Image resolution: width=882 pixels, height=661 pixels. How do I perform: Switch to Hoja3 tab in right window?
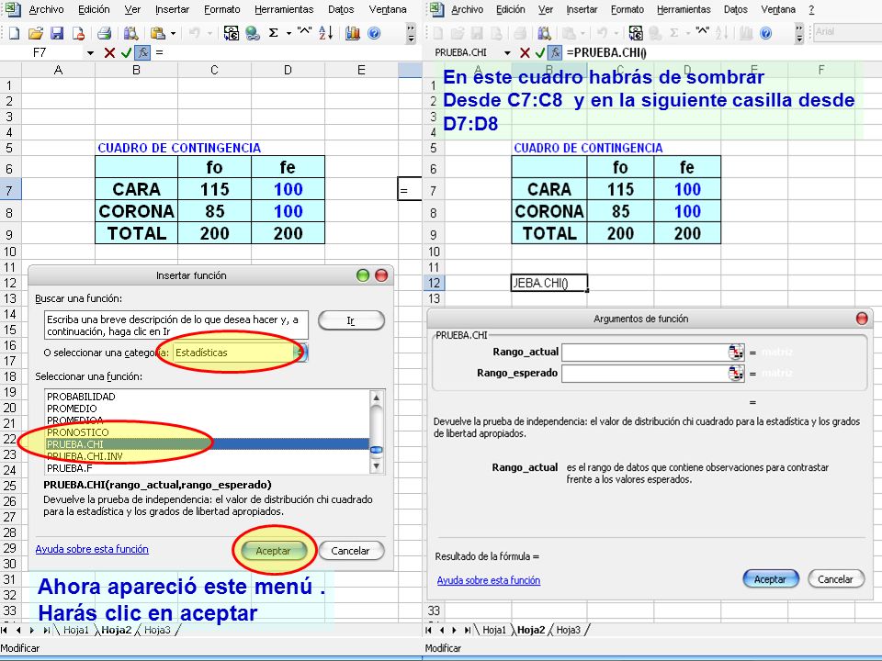point(568,630)
